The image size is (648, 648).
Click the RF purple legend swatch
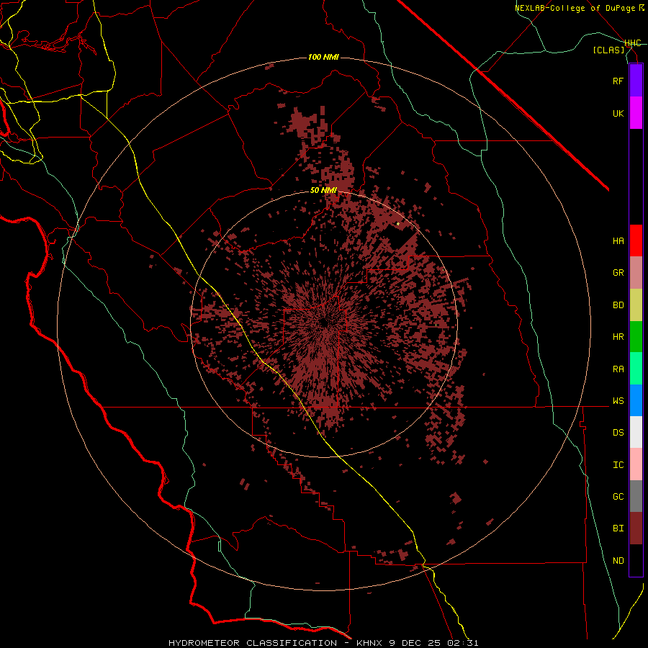tap(636, 81)
